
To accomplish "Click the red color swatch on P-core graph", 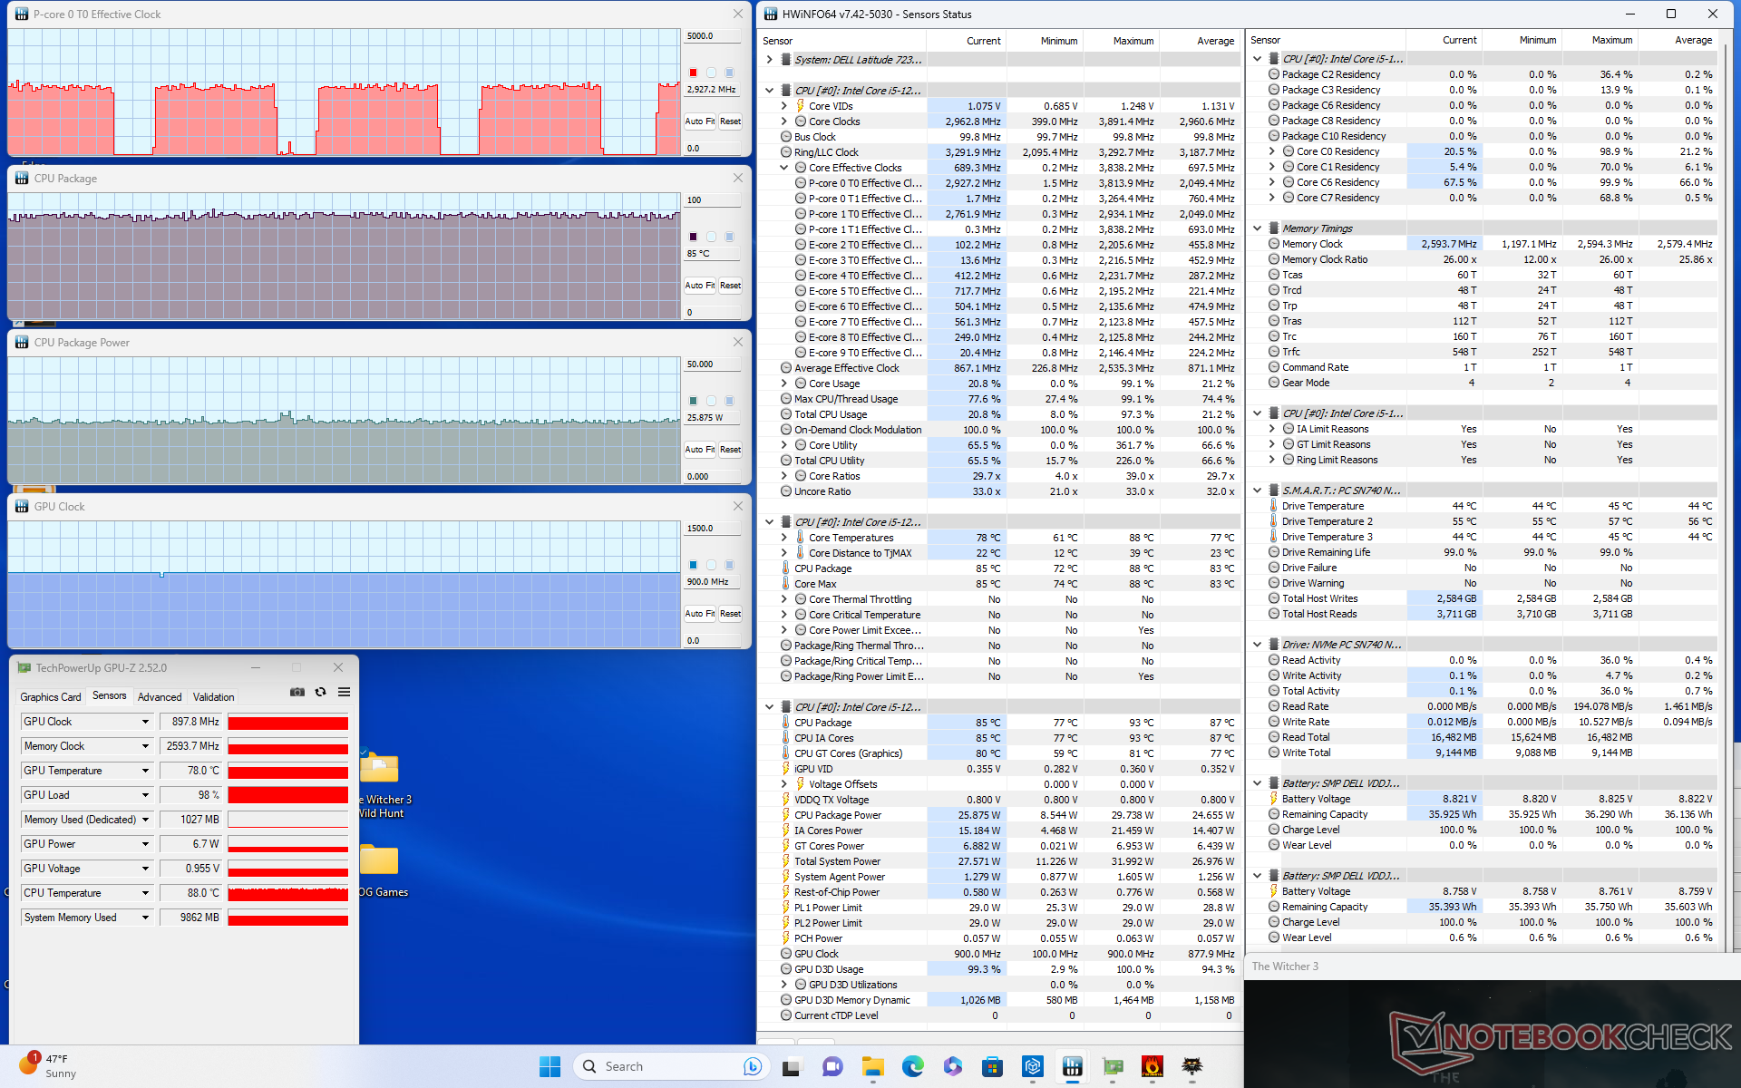I will [x=694, y=73].
